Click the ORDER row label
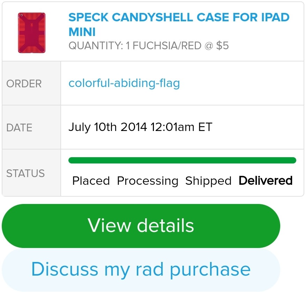 [x=24, y=84]
